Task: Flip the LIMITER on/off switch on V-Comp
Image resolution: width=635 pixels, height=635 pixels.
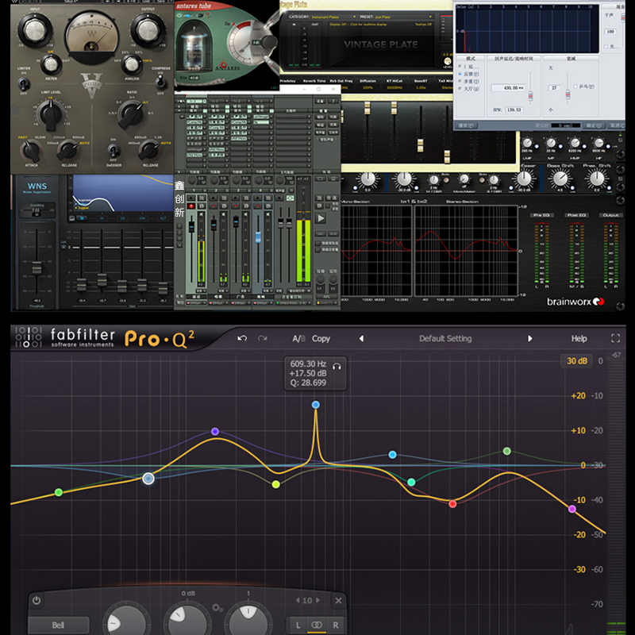Action: tap(25, 84)
